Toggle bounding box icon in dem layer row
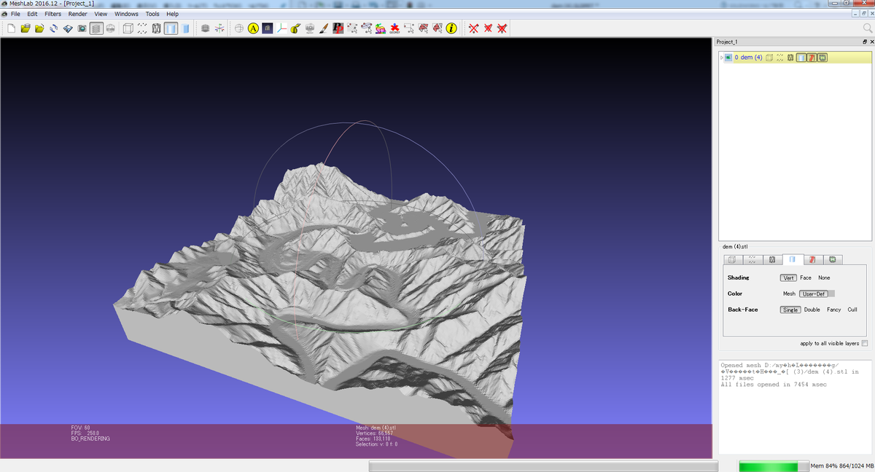Viewport: 875px width, 472px height. [x=769, y=57]
